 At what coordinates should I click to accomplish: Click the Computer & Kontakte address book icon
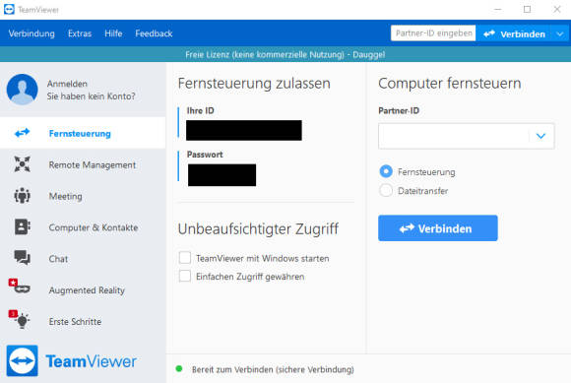tap(23, 226)
